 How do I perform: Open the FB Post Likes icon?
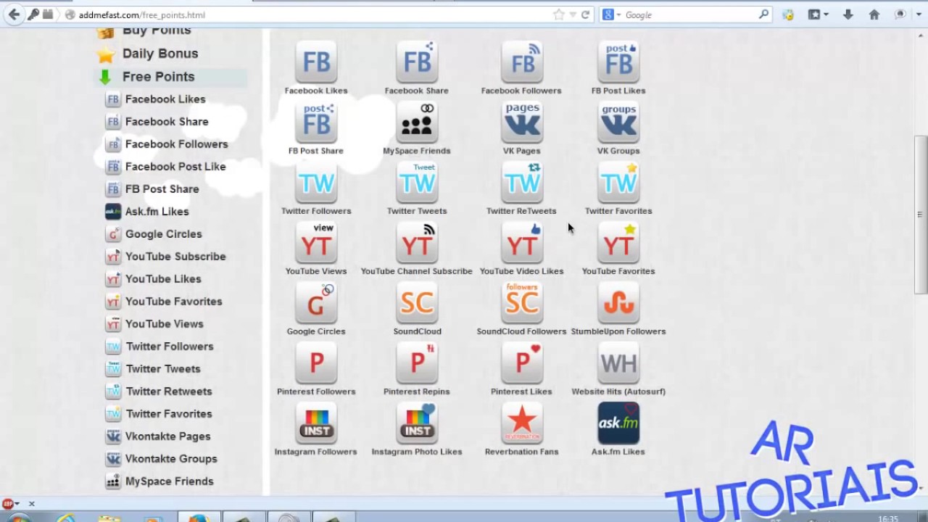click(x=618, y=62)
